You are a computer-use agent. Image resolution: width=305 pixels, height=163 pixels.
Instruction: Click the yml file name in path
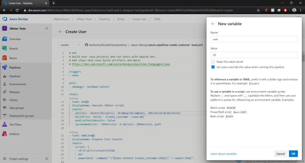(176, 45)
